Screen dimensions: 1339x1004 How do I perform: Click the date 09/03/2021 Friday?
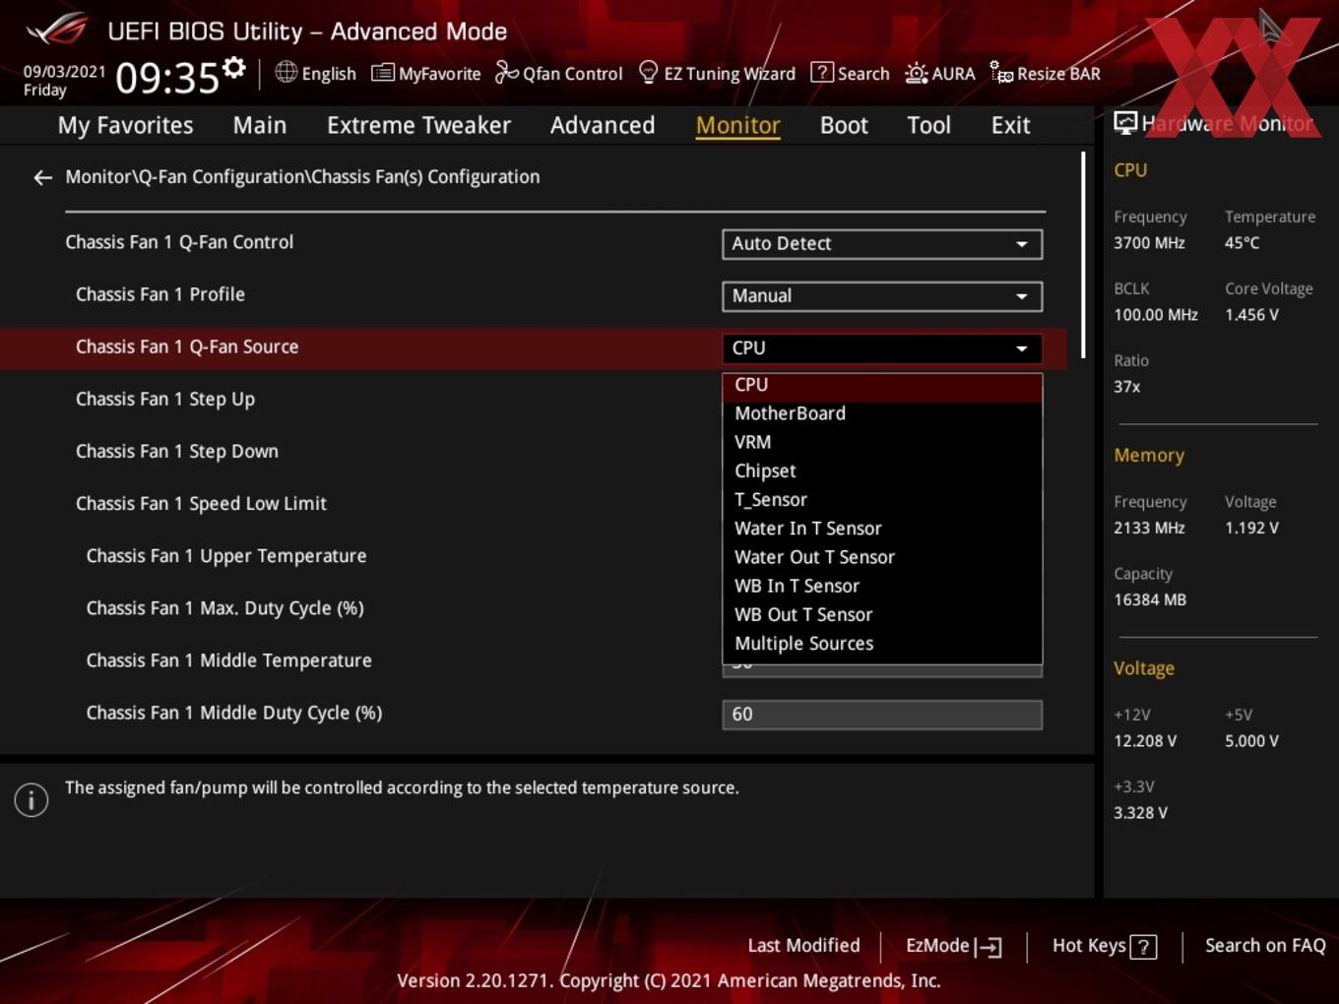[x=64, y=81]
